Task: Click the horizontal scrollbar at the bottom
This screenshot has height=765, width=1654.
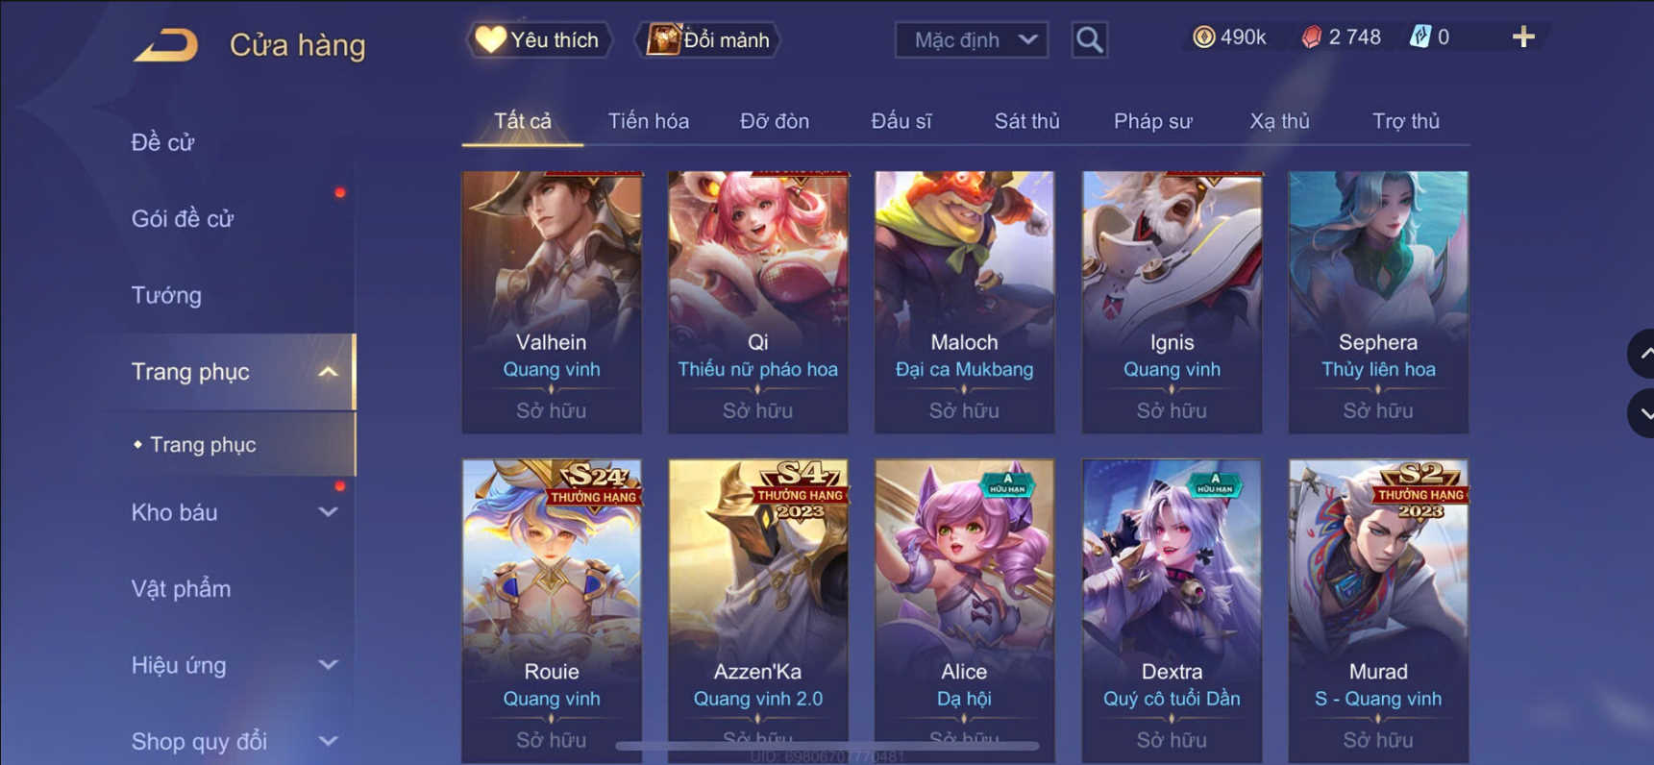Action: point(827,746)
